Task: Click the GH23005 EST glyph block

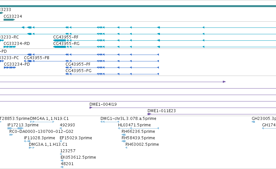Action: point(253,122)
